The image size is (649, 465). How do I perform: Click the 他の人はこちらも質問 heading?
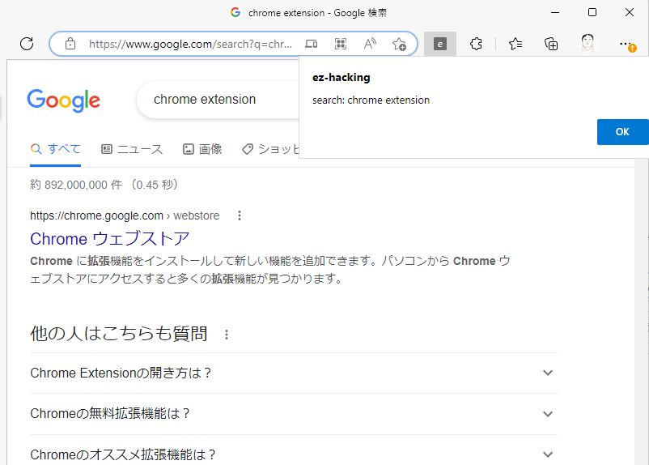click(x=119, y=334)
